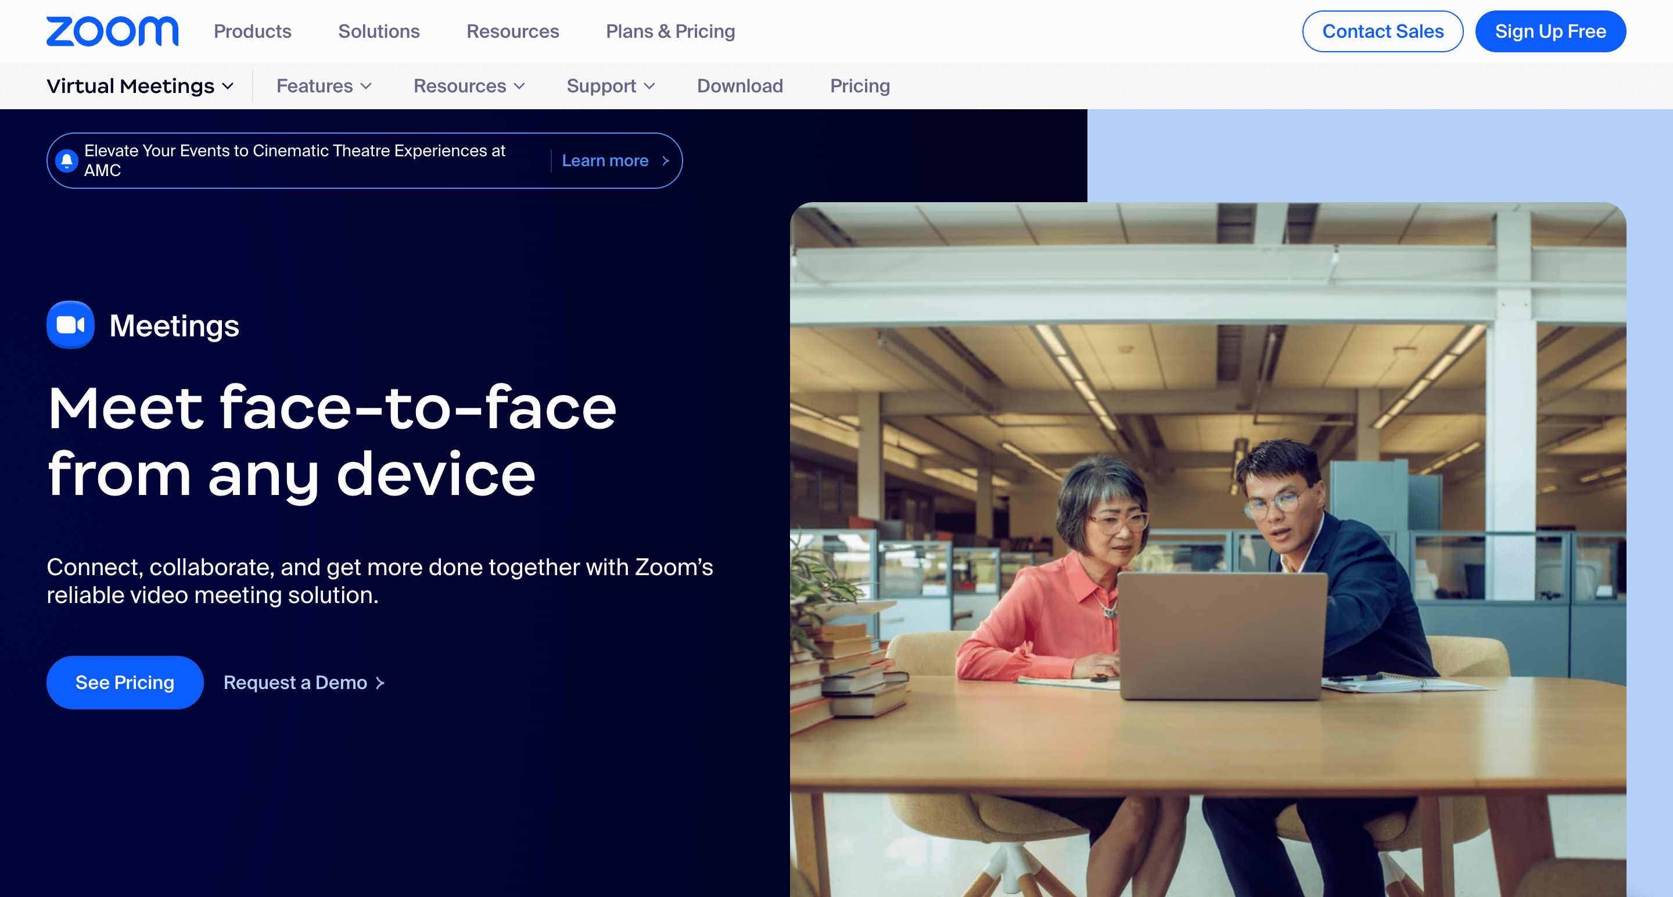Click the Features dropdown arrow
Viewport: 1673px width, 897px height.
[365, 85]
